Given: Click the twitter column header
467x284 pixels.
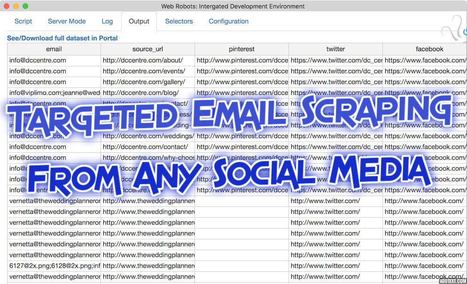Looking at the screenshot, I should [x=335, y=49].
